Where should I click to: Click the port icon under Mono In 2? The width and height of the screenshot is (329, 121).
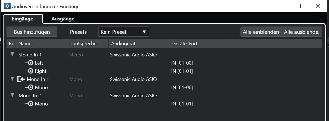pyautogui.click(x=29, y=104)
